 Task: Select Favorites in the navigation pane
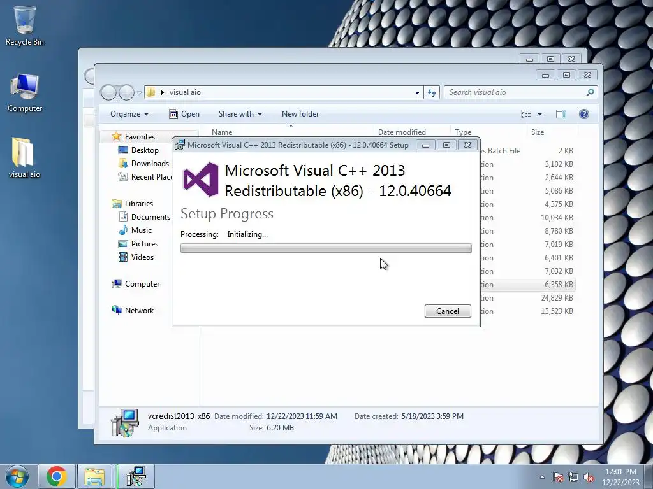click(140, 137)
